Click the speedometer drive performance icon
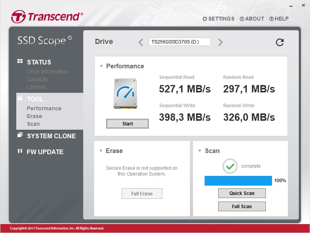 pos(125,94)
